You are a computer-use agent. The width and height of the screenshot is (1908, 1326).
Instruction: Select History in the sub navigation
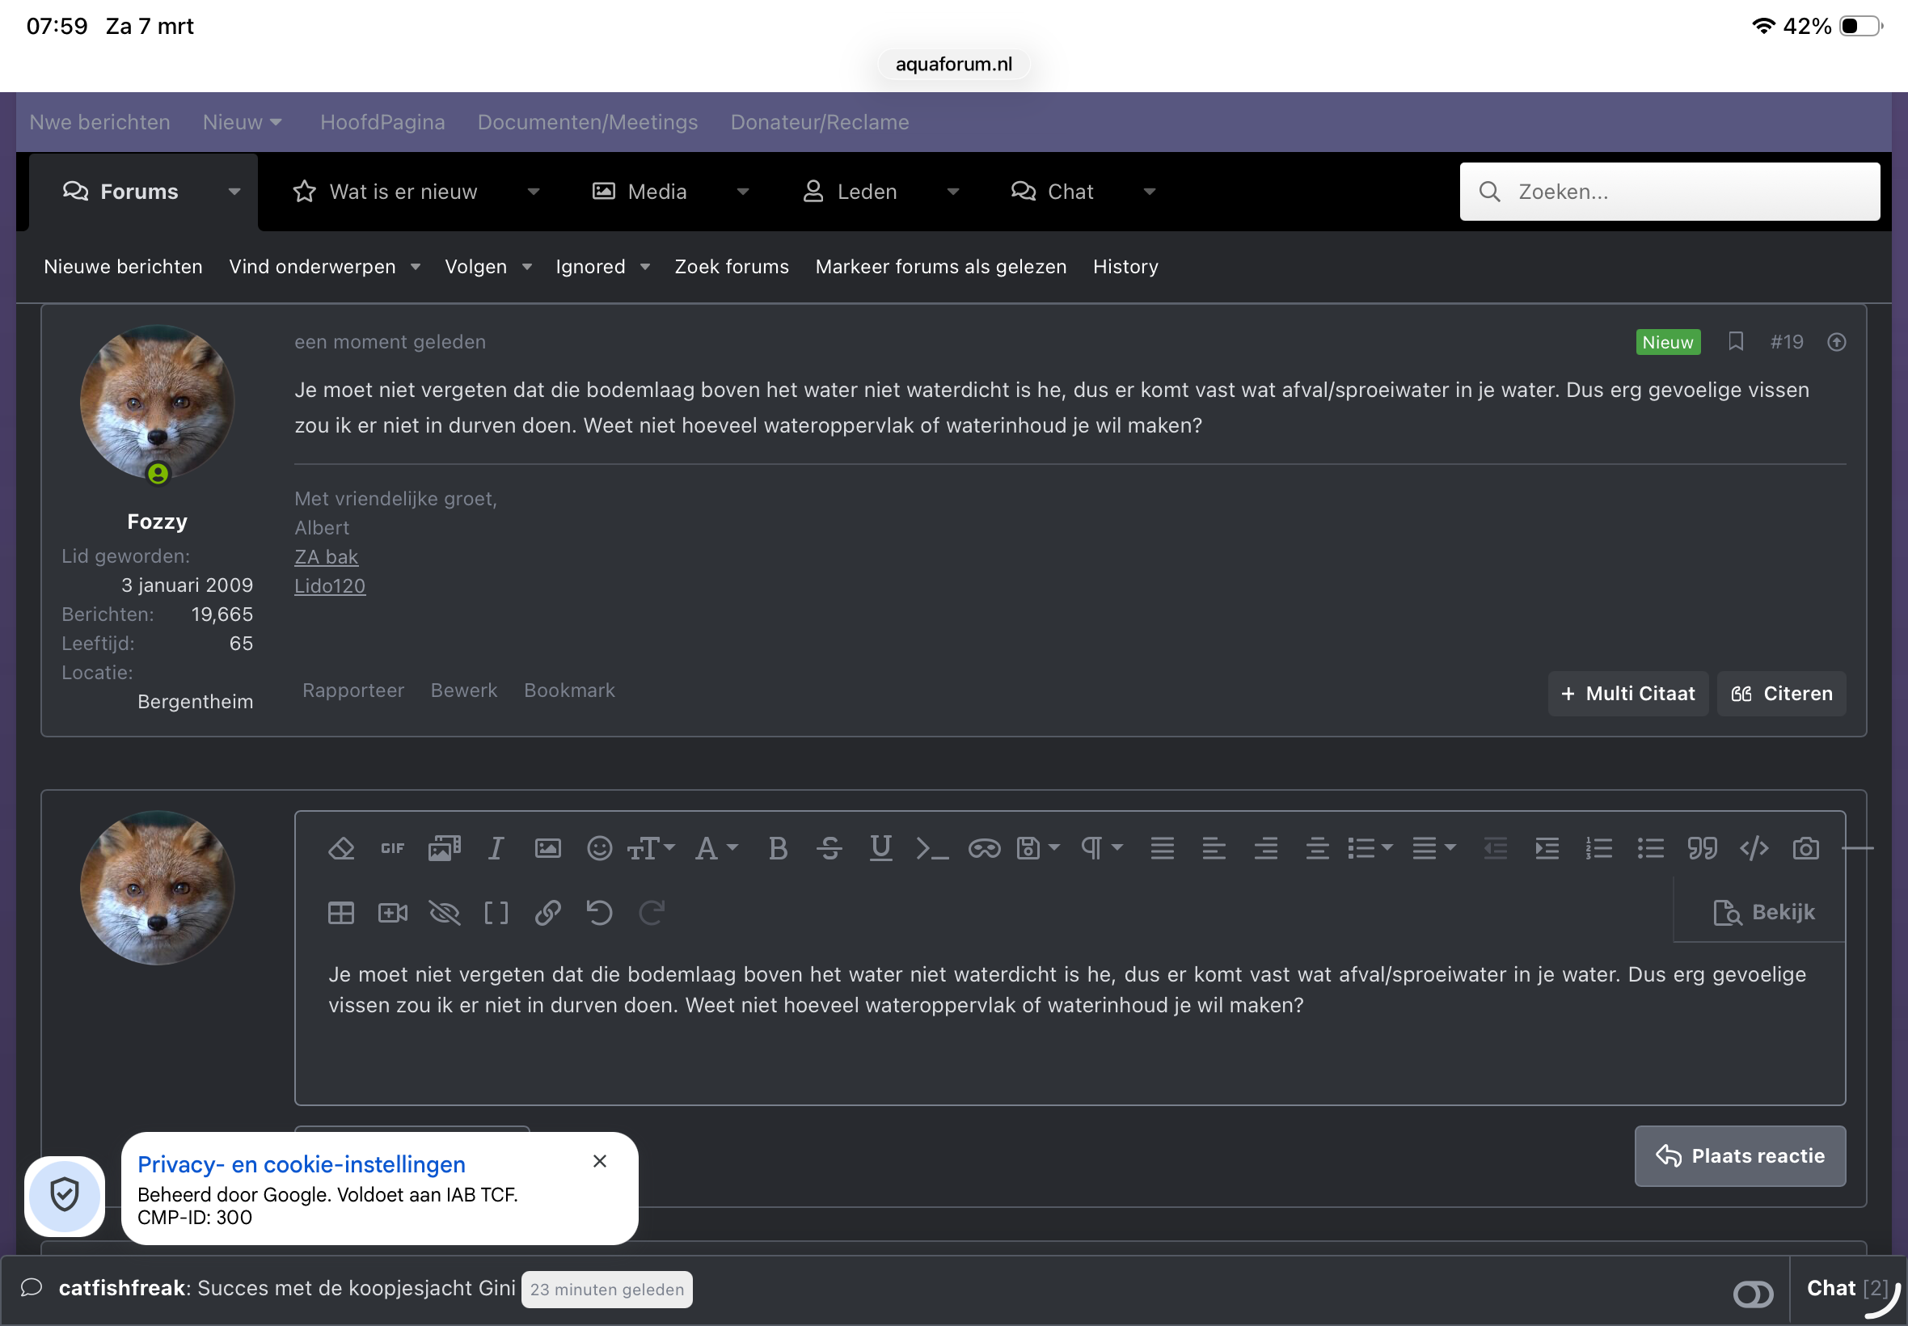tap(1125, 267)
